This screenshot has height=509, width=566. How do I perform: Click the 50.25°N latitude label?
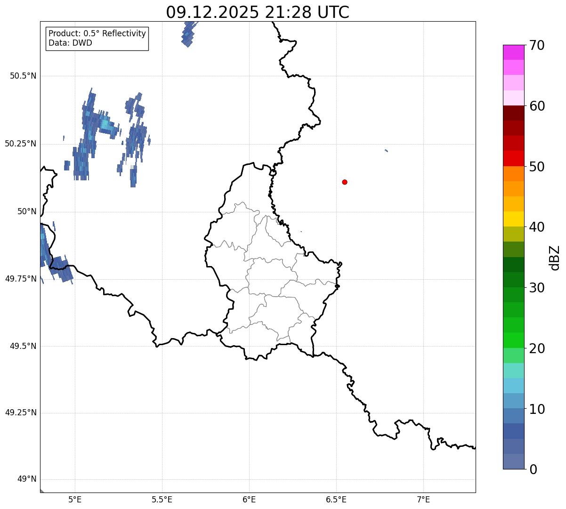click(21, 144)
